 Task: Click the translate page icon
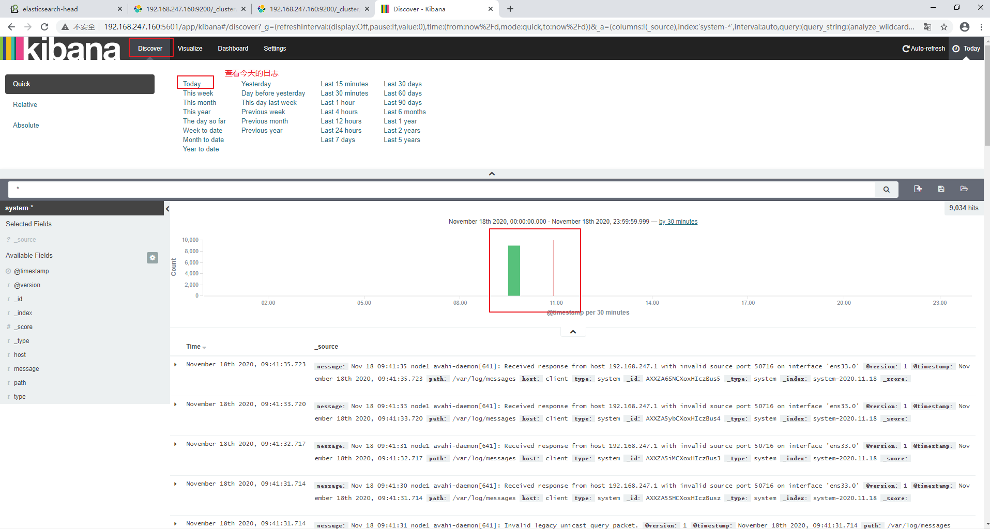pyautogui.click(x=927, y=27)
